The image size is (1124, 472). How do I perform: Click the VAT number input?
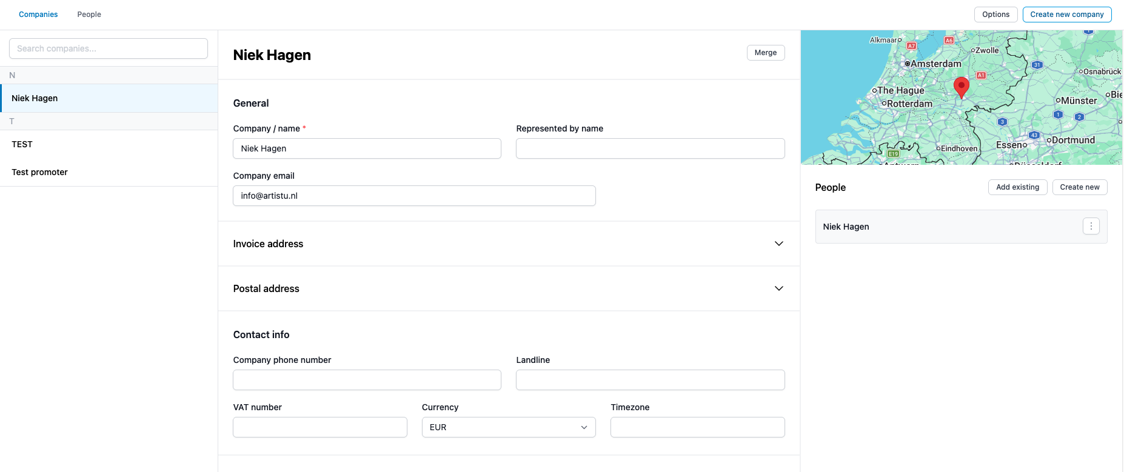coord(319,427)
